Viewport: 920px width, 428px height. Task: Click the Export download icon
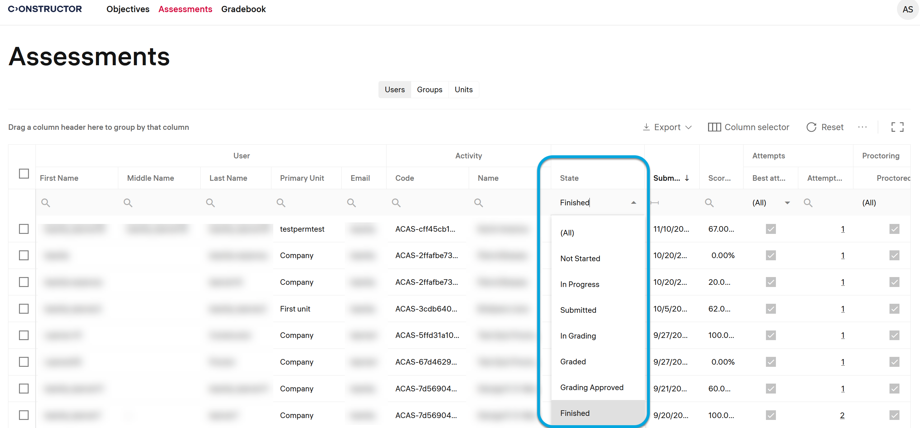click(646, 127)
